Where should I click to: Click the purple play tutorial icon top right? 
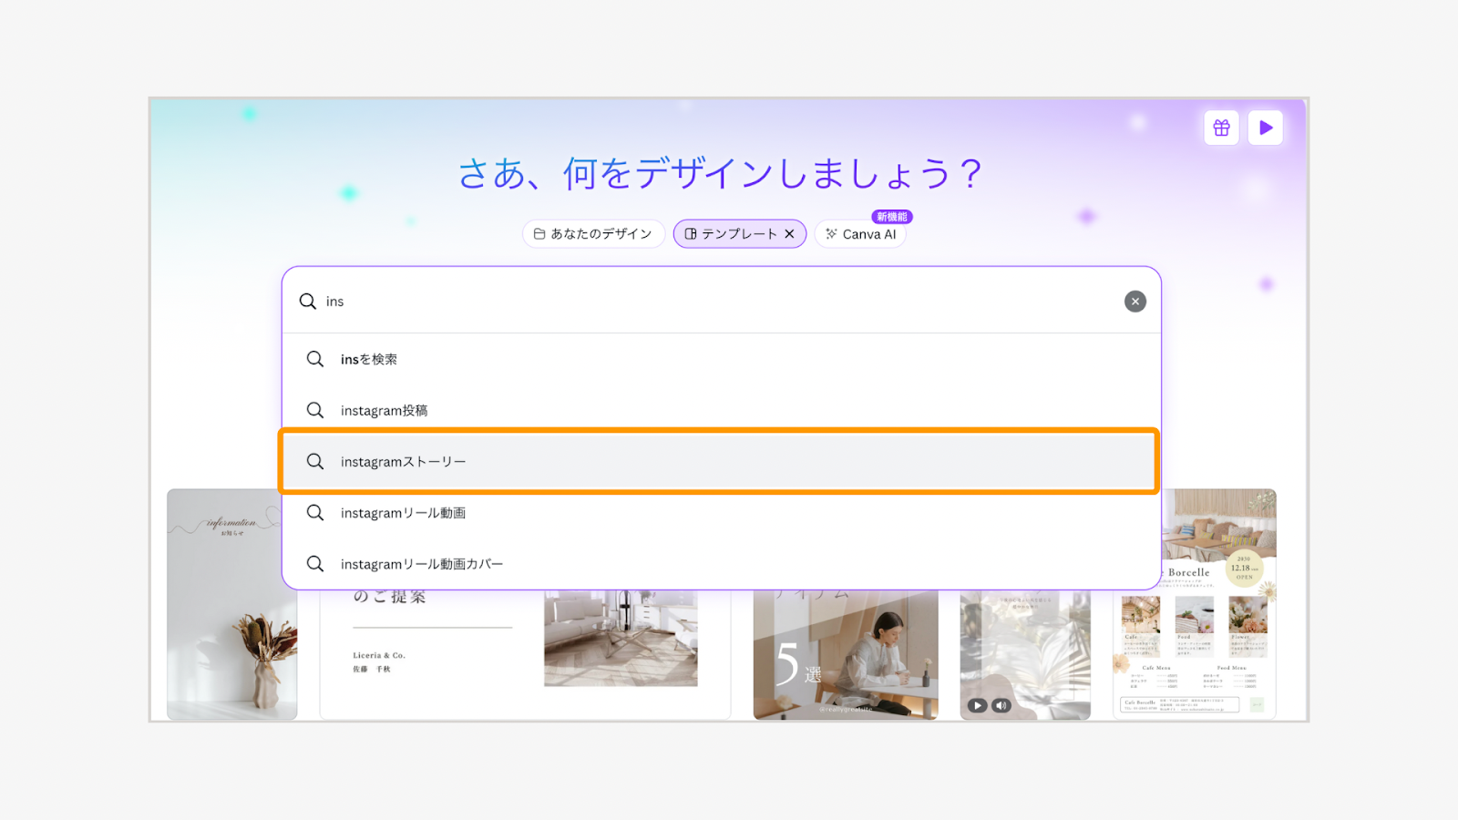(1265, 128)
